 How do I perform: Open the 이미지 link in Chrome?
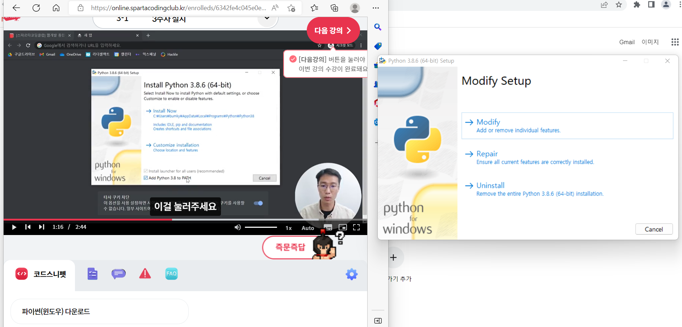[x=650, y=42]
